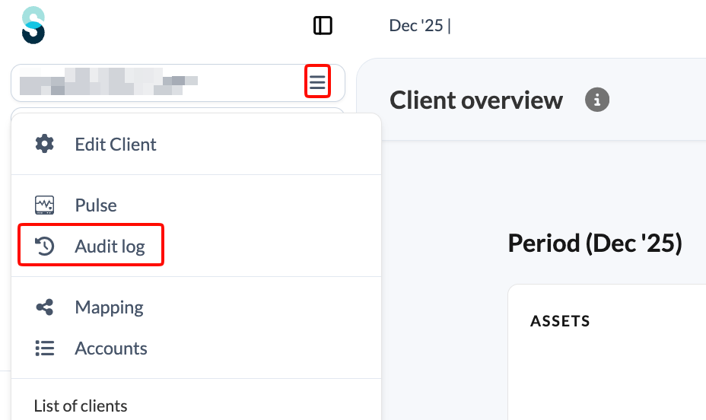Open the Pulse menu item
The width and height of the screenshot is (706, 420).
tap(95, 205)
